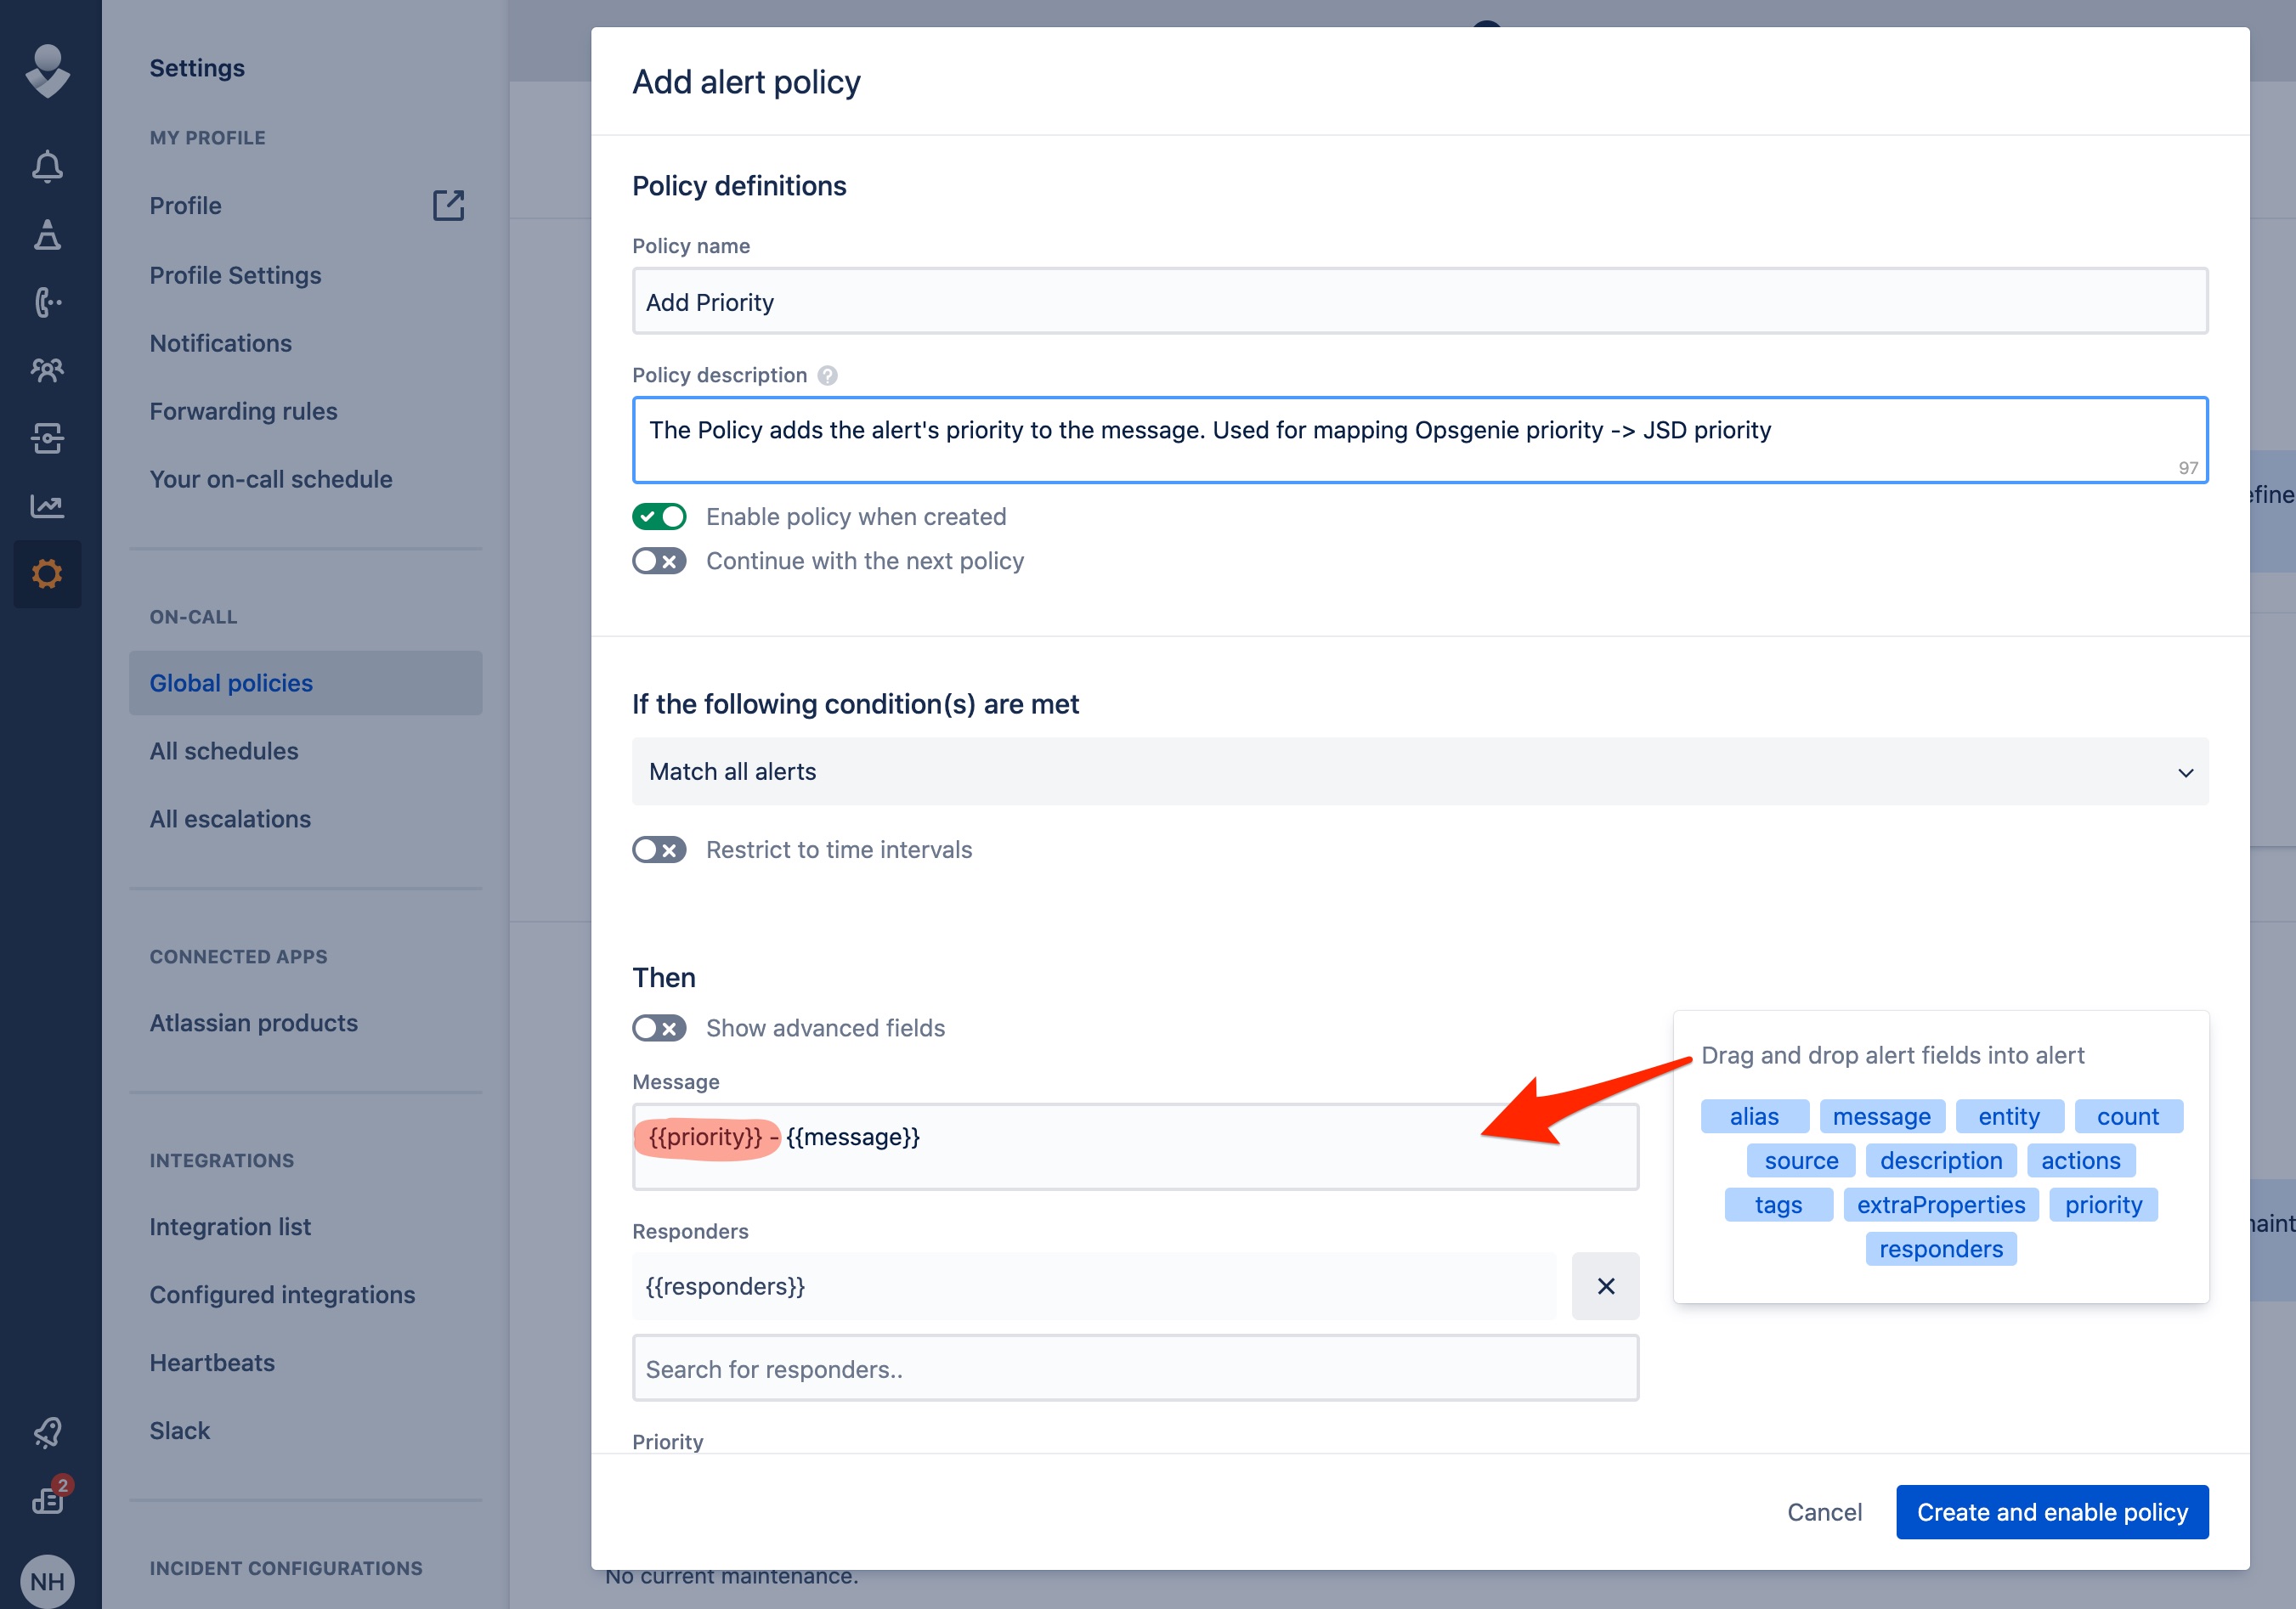The width and height of the screenshot is (2296, 1609).
Task: Click the priority field chip
Action: 2103,1205
